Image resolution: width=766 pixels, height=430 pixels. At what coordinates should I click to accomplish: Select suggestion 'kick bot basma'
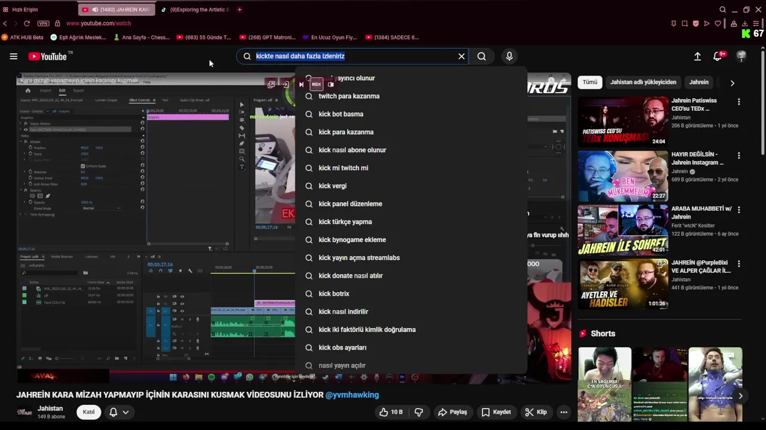(411, 114)
